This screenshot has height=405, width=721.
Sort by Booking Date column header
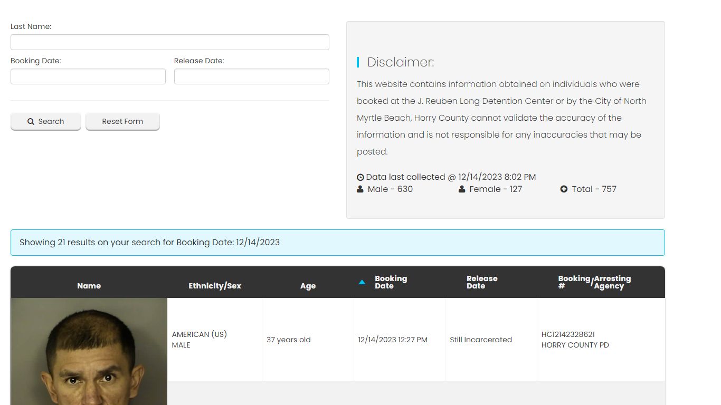tap(391, 282)
